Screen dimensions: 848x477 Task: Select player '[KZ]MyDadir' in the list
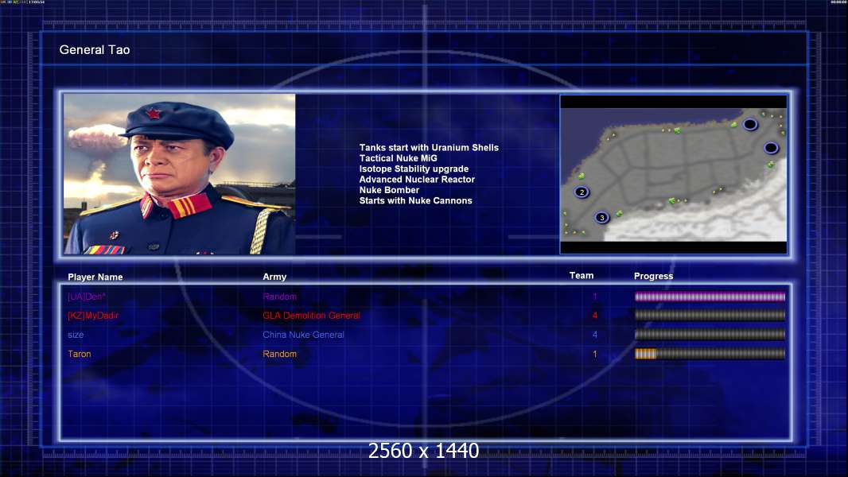pyautogui.click(x=93, y=316)
